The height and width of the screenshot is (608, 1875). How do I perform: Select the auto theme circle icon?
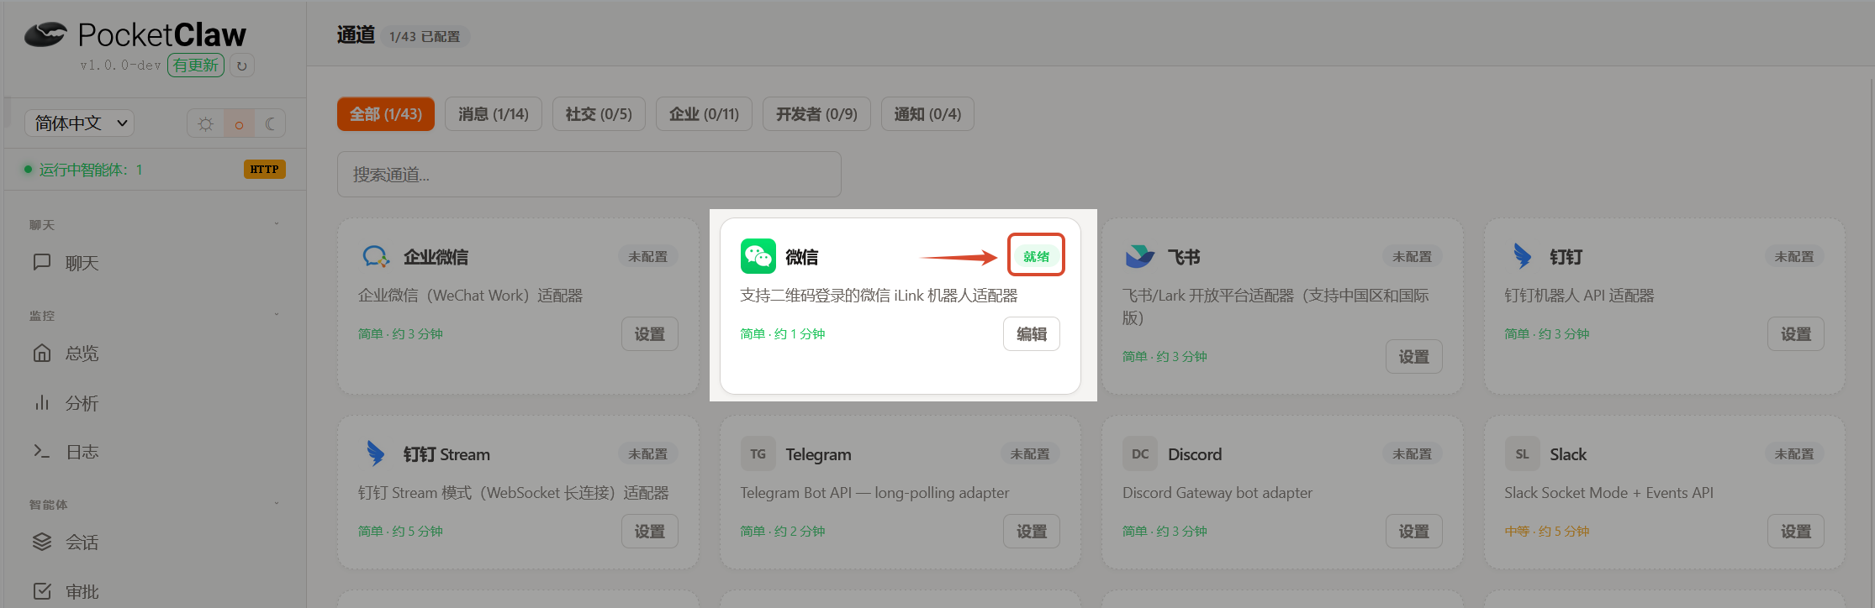pyautogui.click(x=239, y=124)
